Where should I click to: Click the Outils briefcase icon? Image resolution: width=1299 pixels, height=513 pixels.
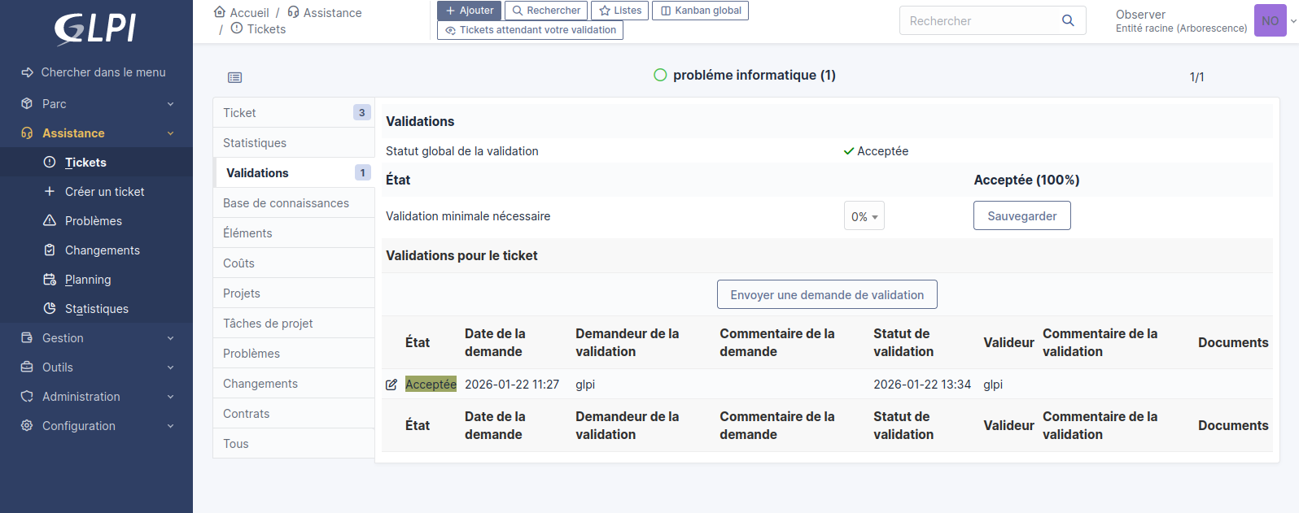tap(27, 367)
